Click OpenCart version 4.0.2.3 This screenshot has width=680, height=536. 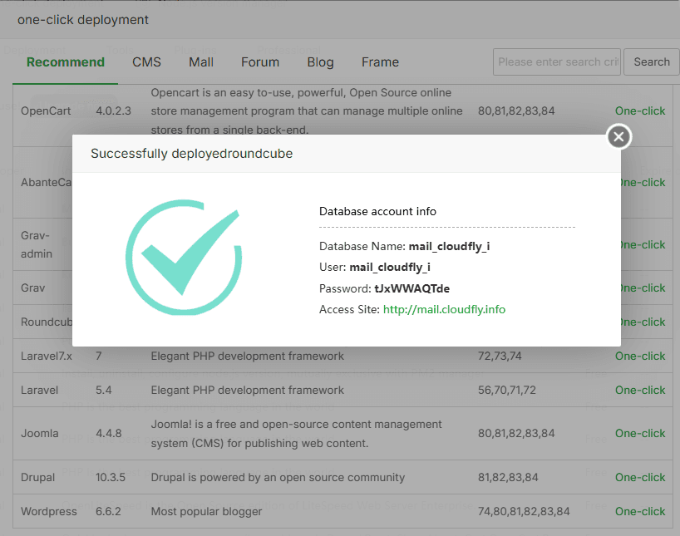coord(113,111)
